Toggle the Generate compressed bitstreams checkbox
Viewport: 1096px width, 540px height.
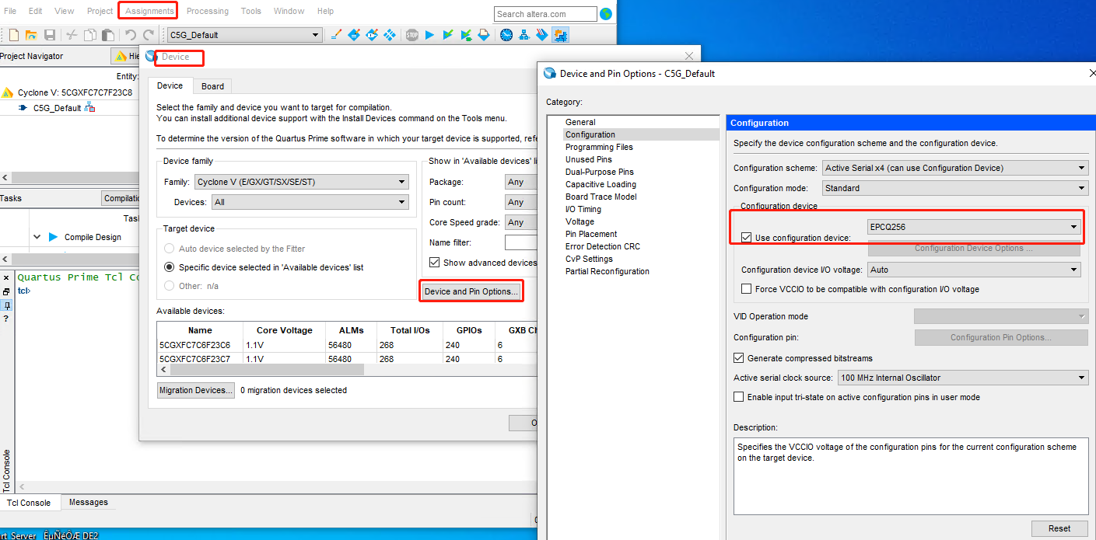click(739, 358)
